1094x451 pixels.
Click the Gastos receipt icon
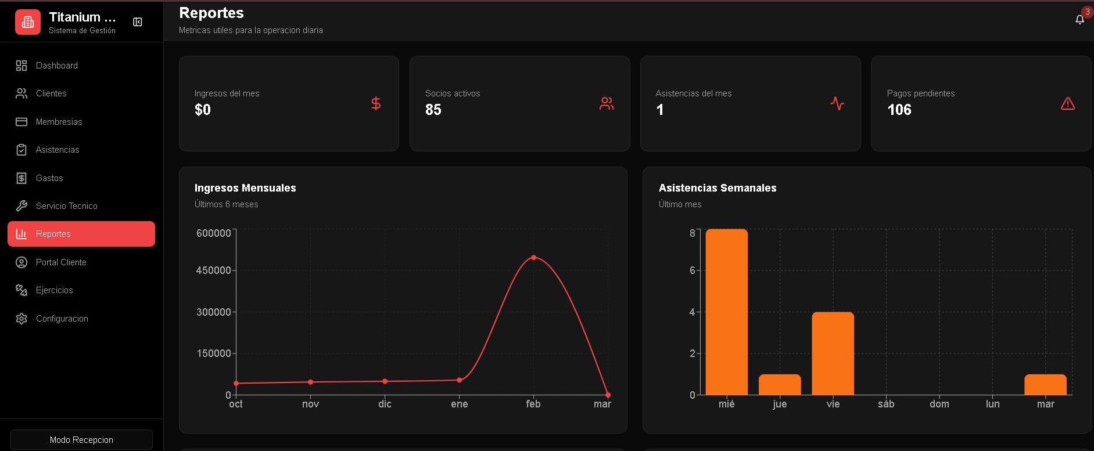[21, 178]
